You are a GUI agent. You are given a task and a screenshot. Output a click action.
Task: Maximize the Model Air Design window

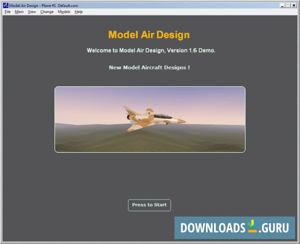pyautogui.click(x=287, y=5)
